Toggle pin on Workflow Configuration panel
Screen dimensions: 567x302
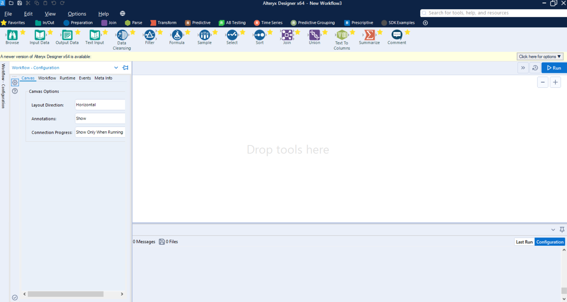click(x=126, y=68)
